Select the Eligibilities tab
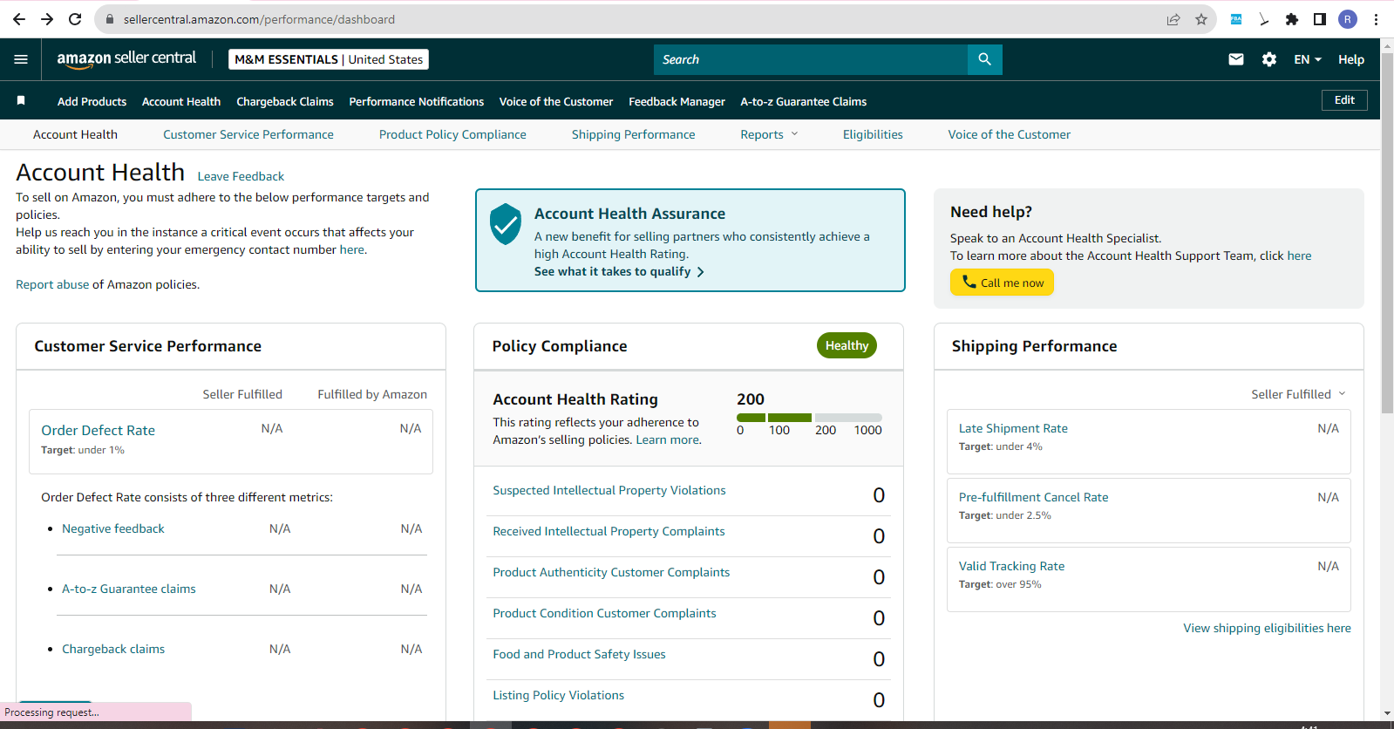The height and width of the screenshot is (729, 1394). pyautogui.click(x=873, y=134)
